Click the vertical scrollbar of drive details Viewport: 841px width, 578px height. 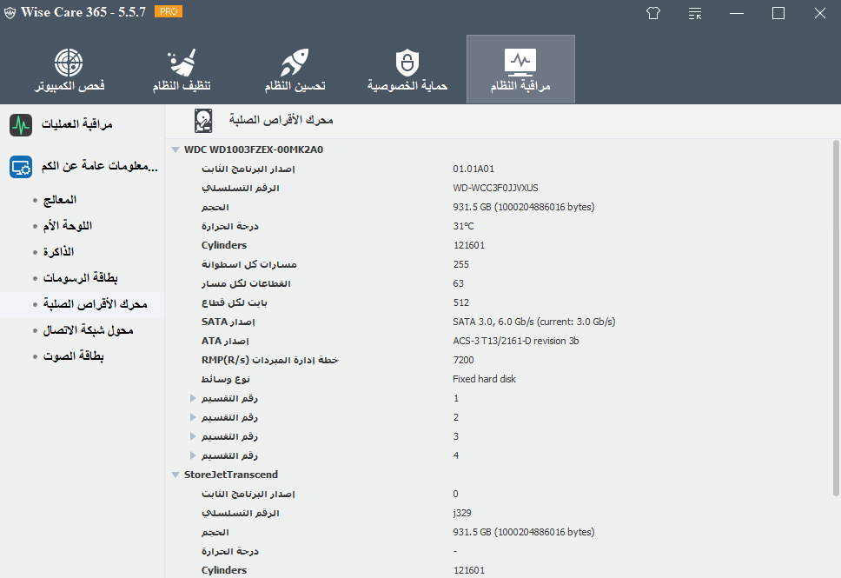[836, 318]
